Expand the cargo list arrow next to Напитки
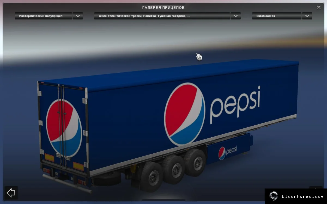 tap(235, 16)
